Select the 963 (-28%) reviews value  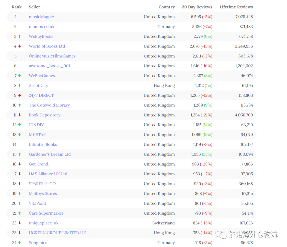[202, 164]
